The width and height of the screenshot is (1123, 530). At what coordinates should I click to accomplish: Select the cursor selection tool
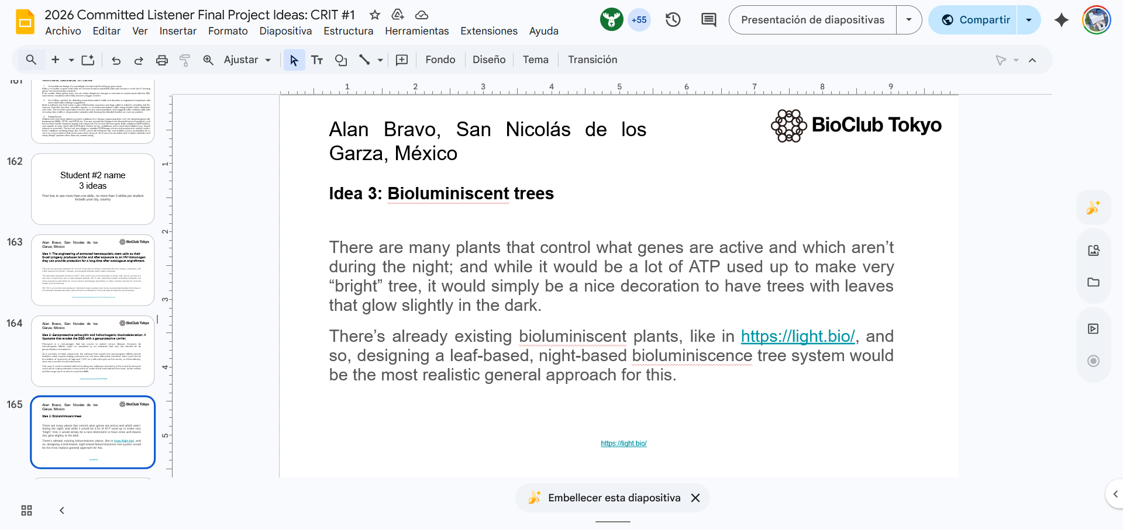tap(294, 60)
